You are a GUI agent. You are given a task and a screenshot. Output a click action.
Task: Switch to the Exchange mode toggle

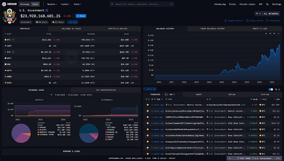point(25,4)
